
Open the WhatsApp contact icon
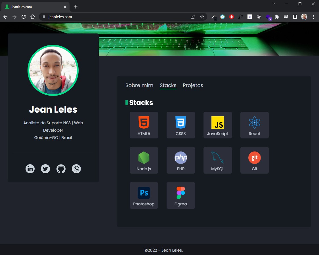click(76, 169)
